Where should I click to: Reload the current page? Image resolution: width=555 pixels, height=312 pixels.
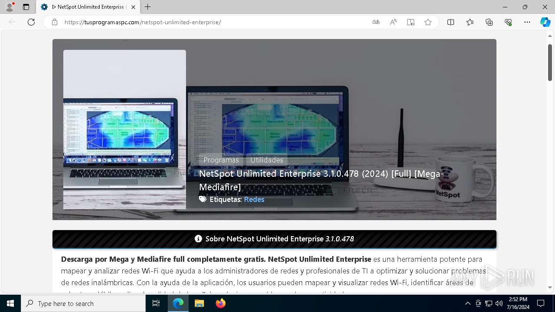tap(31, 22)
